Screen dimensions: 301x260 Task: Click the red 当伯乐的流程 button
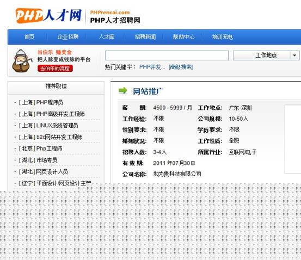pos(56,69)
